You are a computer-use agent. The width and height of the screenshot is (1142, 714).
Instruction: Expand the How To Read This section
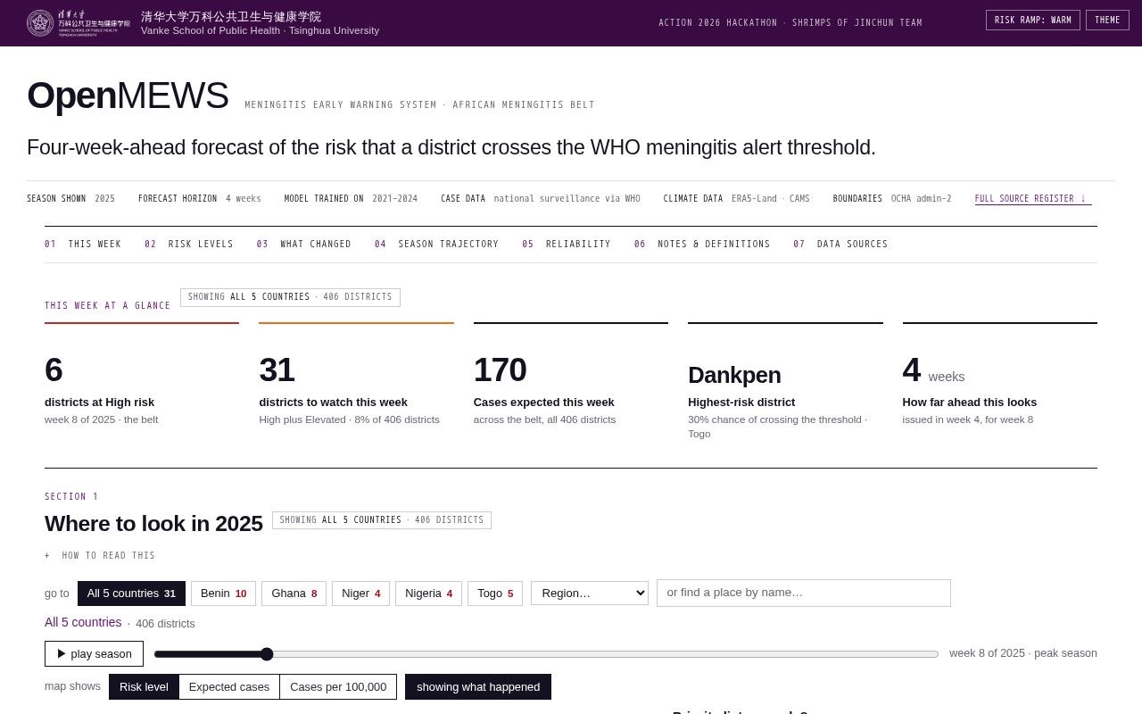pyautogui.click(x=100, y=556)
